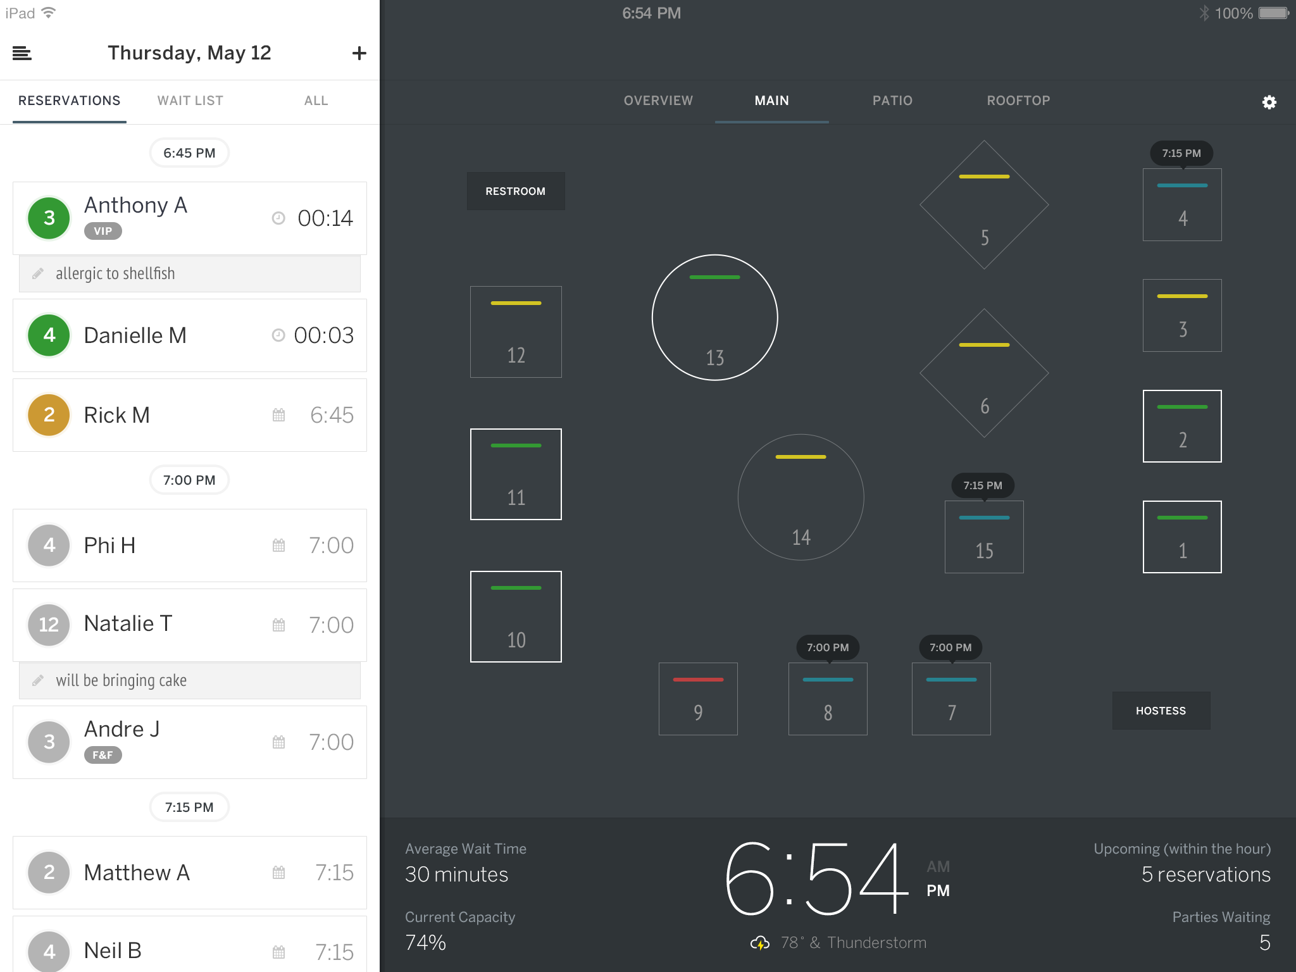Click calendar icon on Rick M's row
The width and height of the screenshot is (1296, 972).
(278, 415)
